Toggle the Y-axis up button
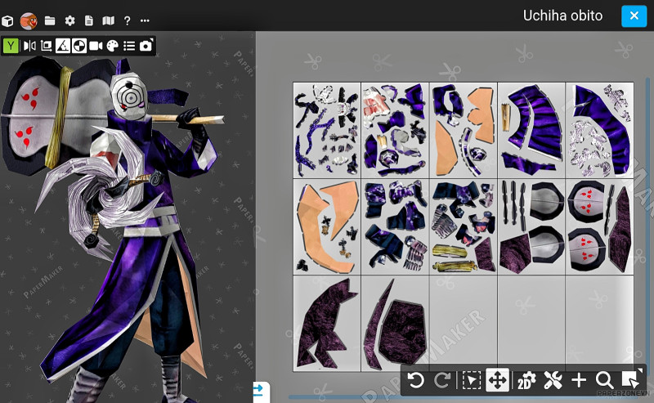 click(11, 46)
